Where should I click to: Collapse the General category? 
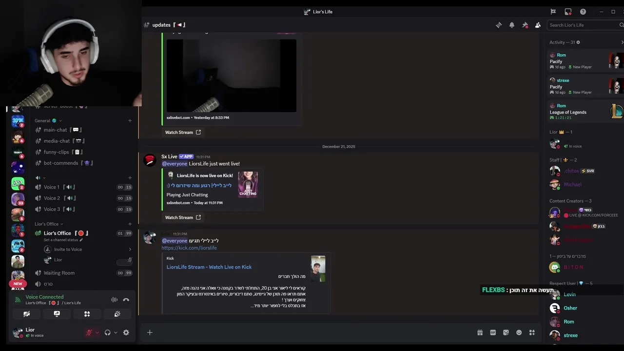coord(48,120)
